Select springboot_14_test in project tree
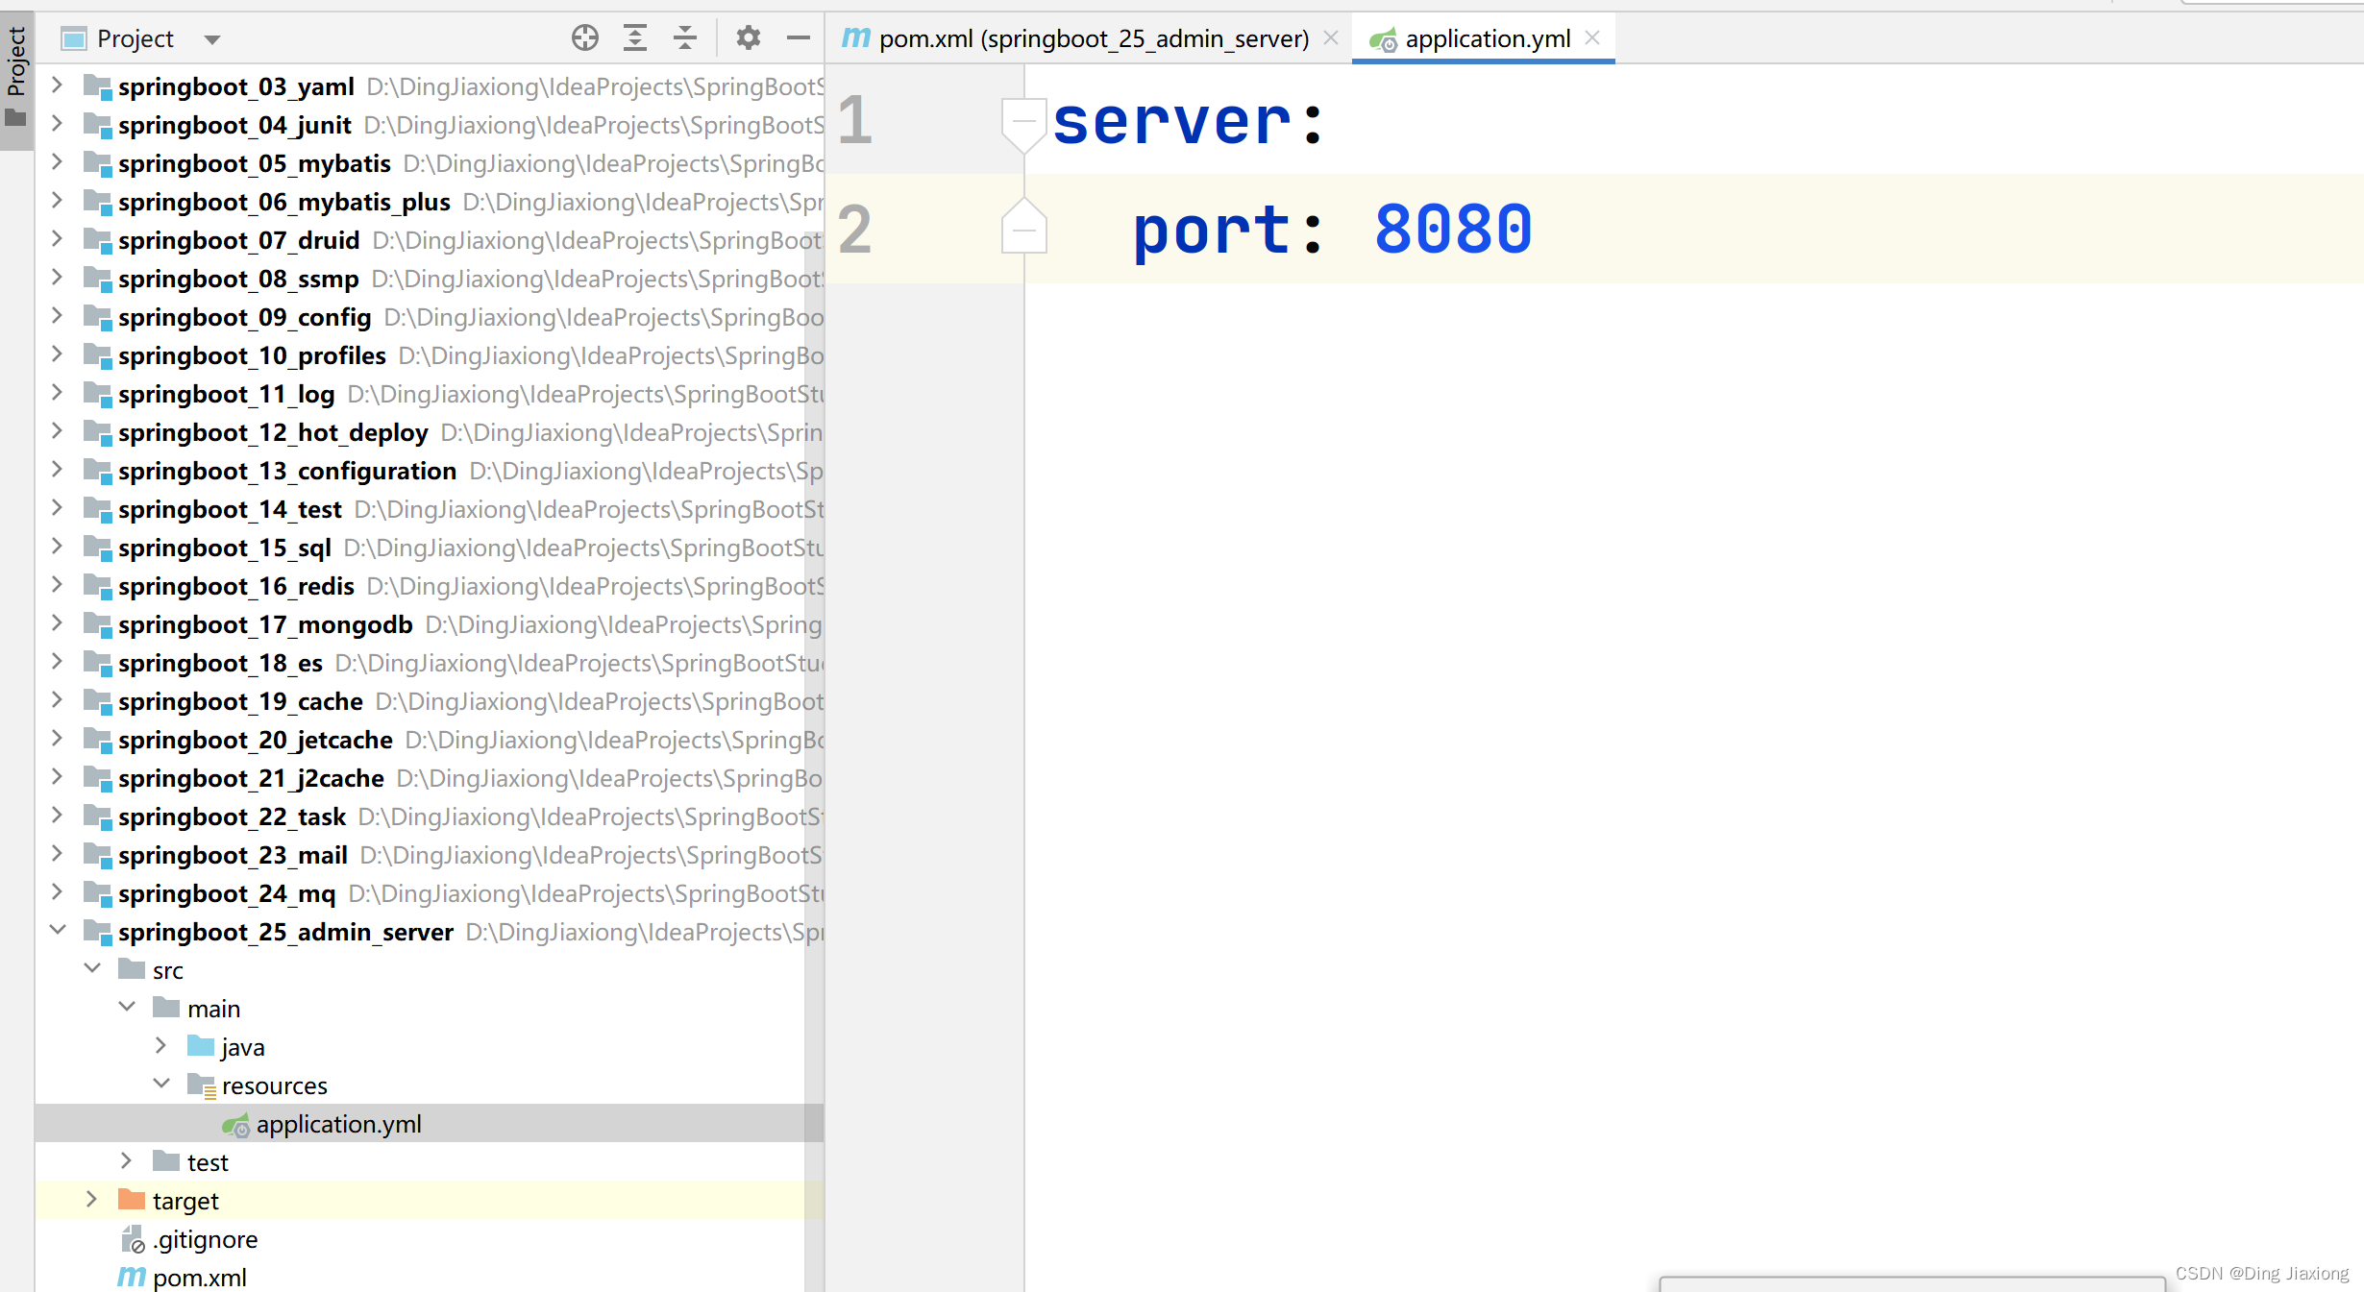The height and width of the screenshot is (1292, 2364). coord(231,509)
